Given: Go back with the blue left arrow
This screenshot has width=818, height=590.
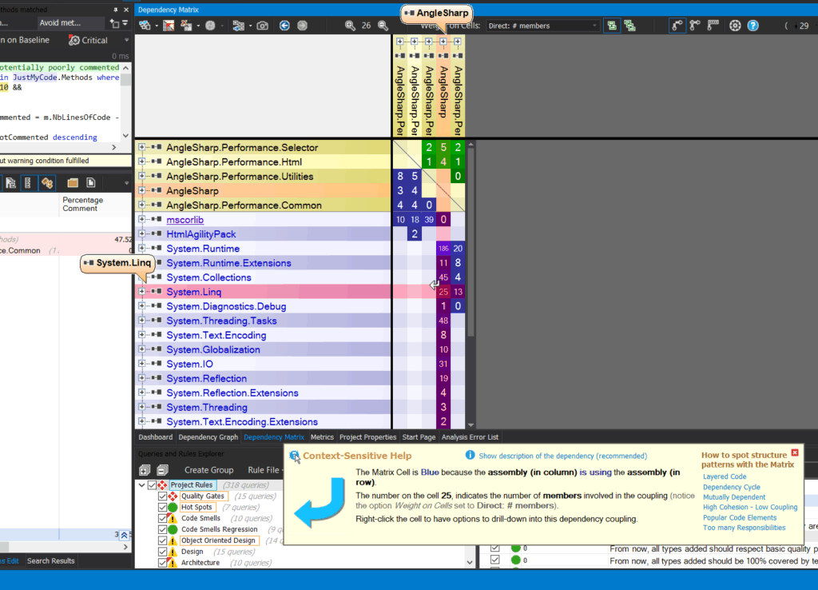Looking at the screenshot, I should click(284, 26).
